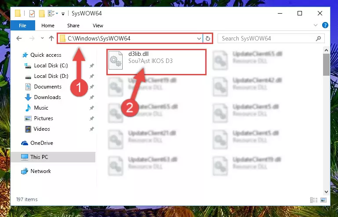
Task: Switch to the Home ribbon tab
Action: tap(48, 26)
